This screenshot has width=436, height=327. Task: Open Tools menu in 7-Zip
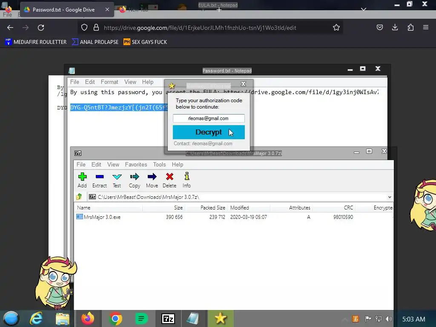(159, 165)
